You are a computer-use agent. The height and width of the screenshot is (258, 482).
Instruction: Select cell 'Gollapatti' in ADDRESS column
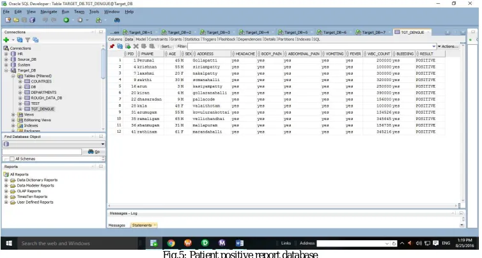(212, 61)
